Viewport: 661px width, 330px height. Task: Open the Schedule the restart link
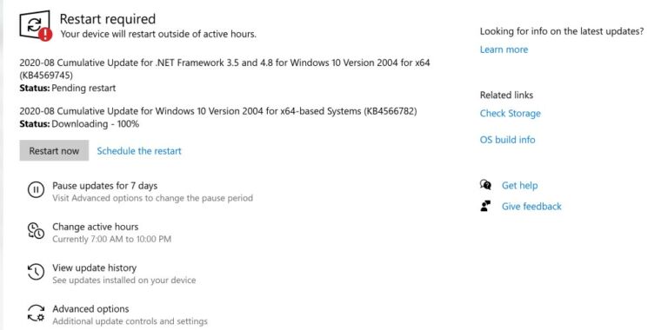tap(139, 151)
